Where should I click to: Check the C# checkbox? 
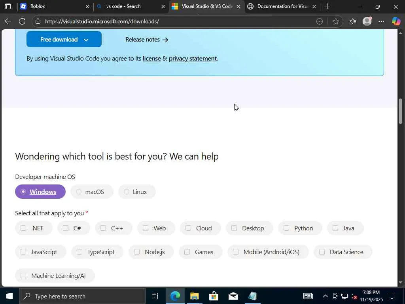tap(66, 228)
